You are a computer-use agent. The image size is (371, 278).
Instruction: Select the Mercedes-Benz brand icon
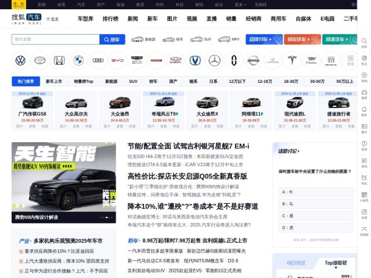tap(215, 61)
